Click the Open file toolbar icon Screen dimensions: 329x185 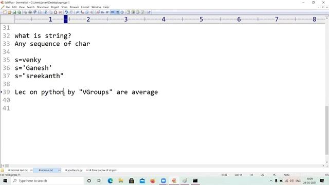pyautogui.click(x=9, y=12)
